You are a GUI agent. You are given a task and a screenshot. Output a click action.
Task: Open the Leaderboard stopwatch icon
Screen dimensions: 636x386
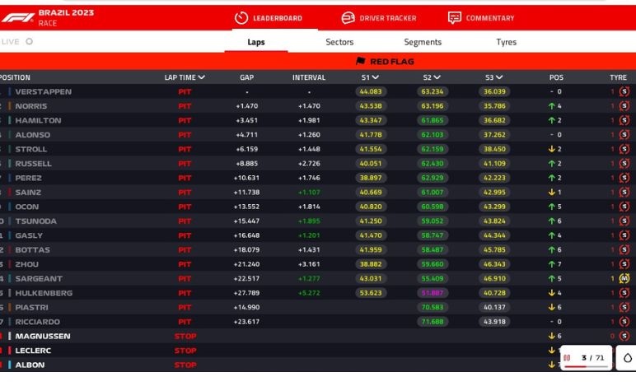(x=241, y=18)
